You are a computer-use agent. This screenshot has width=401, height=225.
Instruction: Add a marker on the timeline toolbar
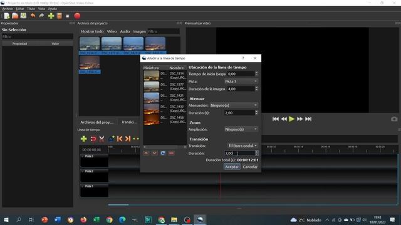112,139
